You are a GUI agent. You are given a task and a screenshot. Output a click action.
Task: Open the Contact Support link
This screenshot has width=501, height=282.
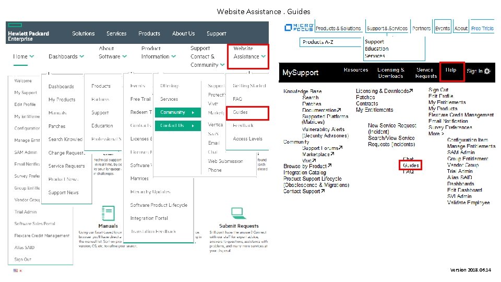(x=304, y=191)
